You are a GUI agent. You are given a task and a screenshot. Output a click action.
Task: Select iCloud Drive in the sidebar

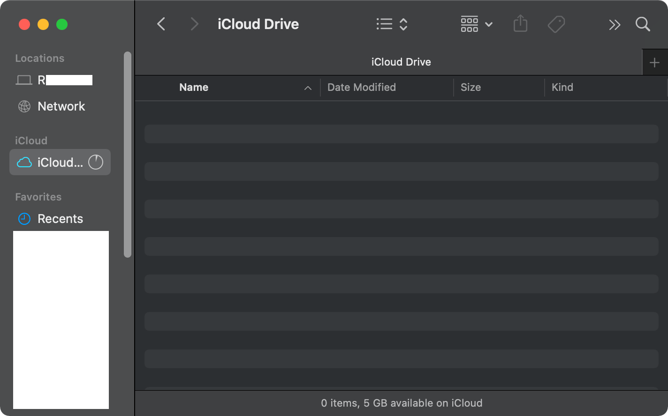pyautogui.click(x=60, y=162)
